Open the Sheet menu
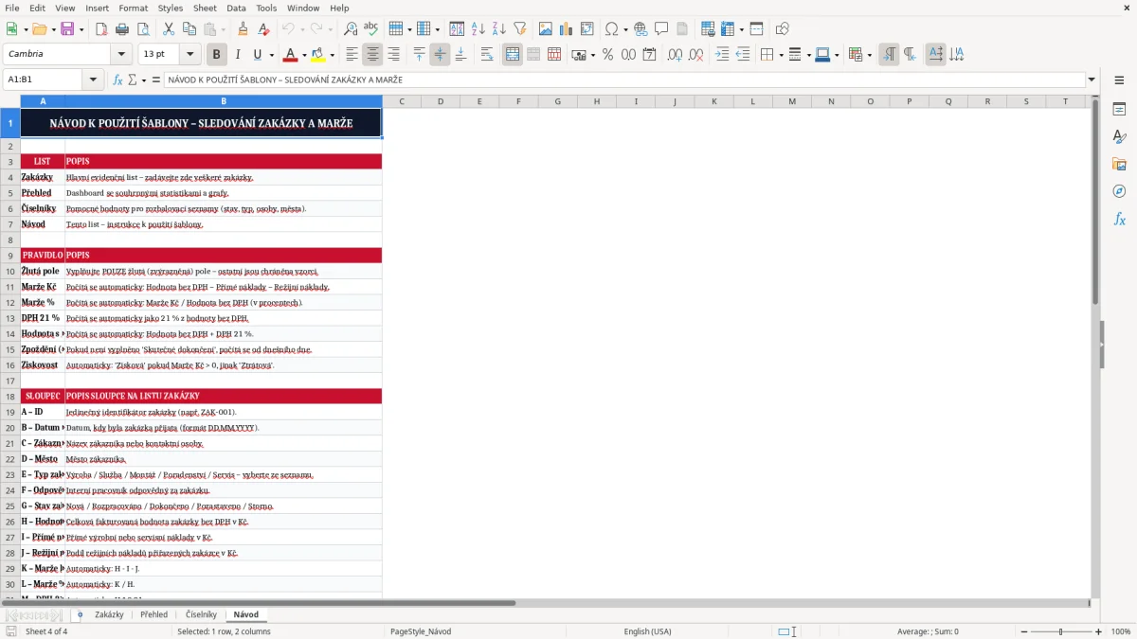 [x=205, y=8]
